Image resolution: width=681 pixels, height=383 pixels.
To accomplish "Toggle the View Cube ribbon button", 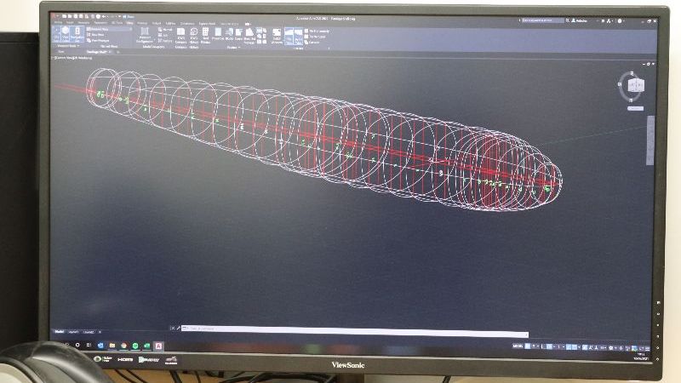I will tap(66, 34).
